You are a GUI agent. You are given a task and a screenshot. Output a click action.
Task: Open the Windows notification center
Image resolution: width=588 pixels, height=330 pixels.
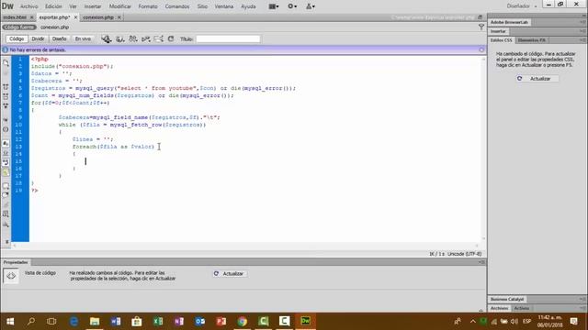(x=573, y=321)
